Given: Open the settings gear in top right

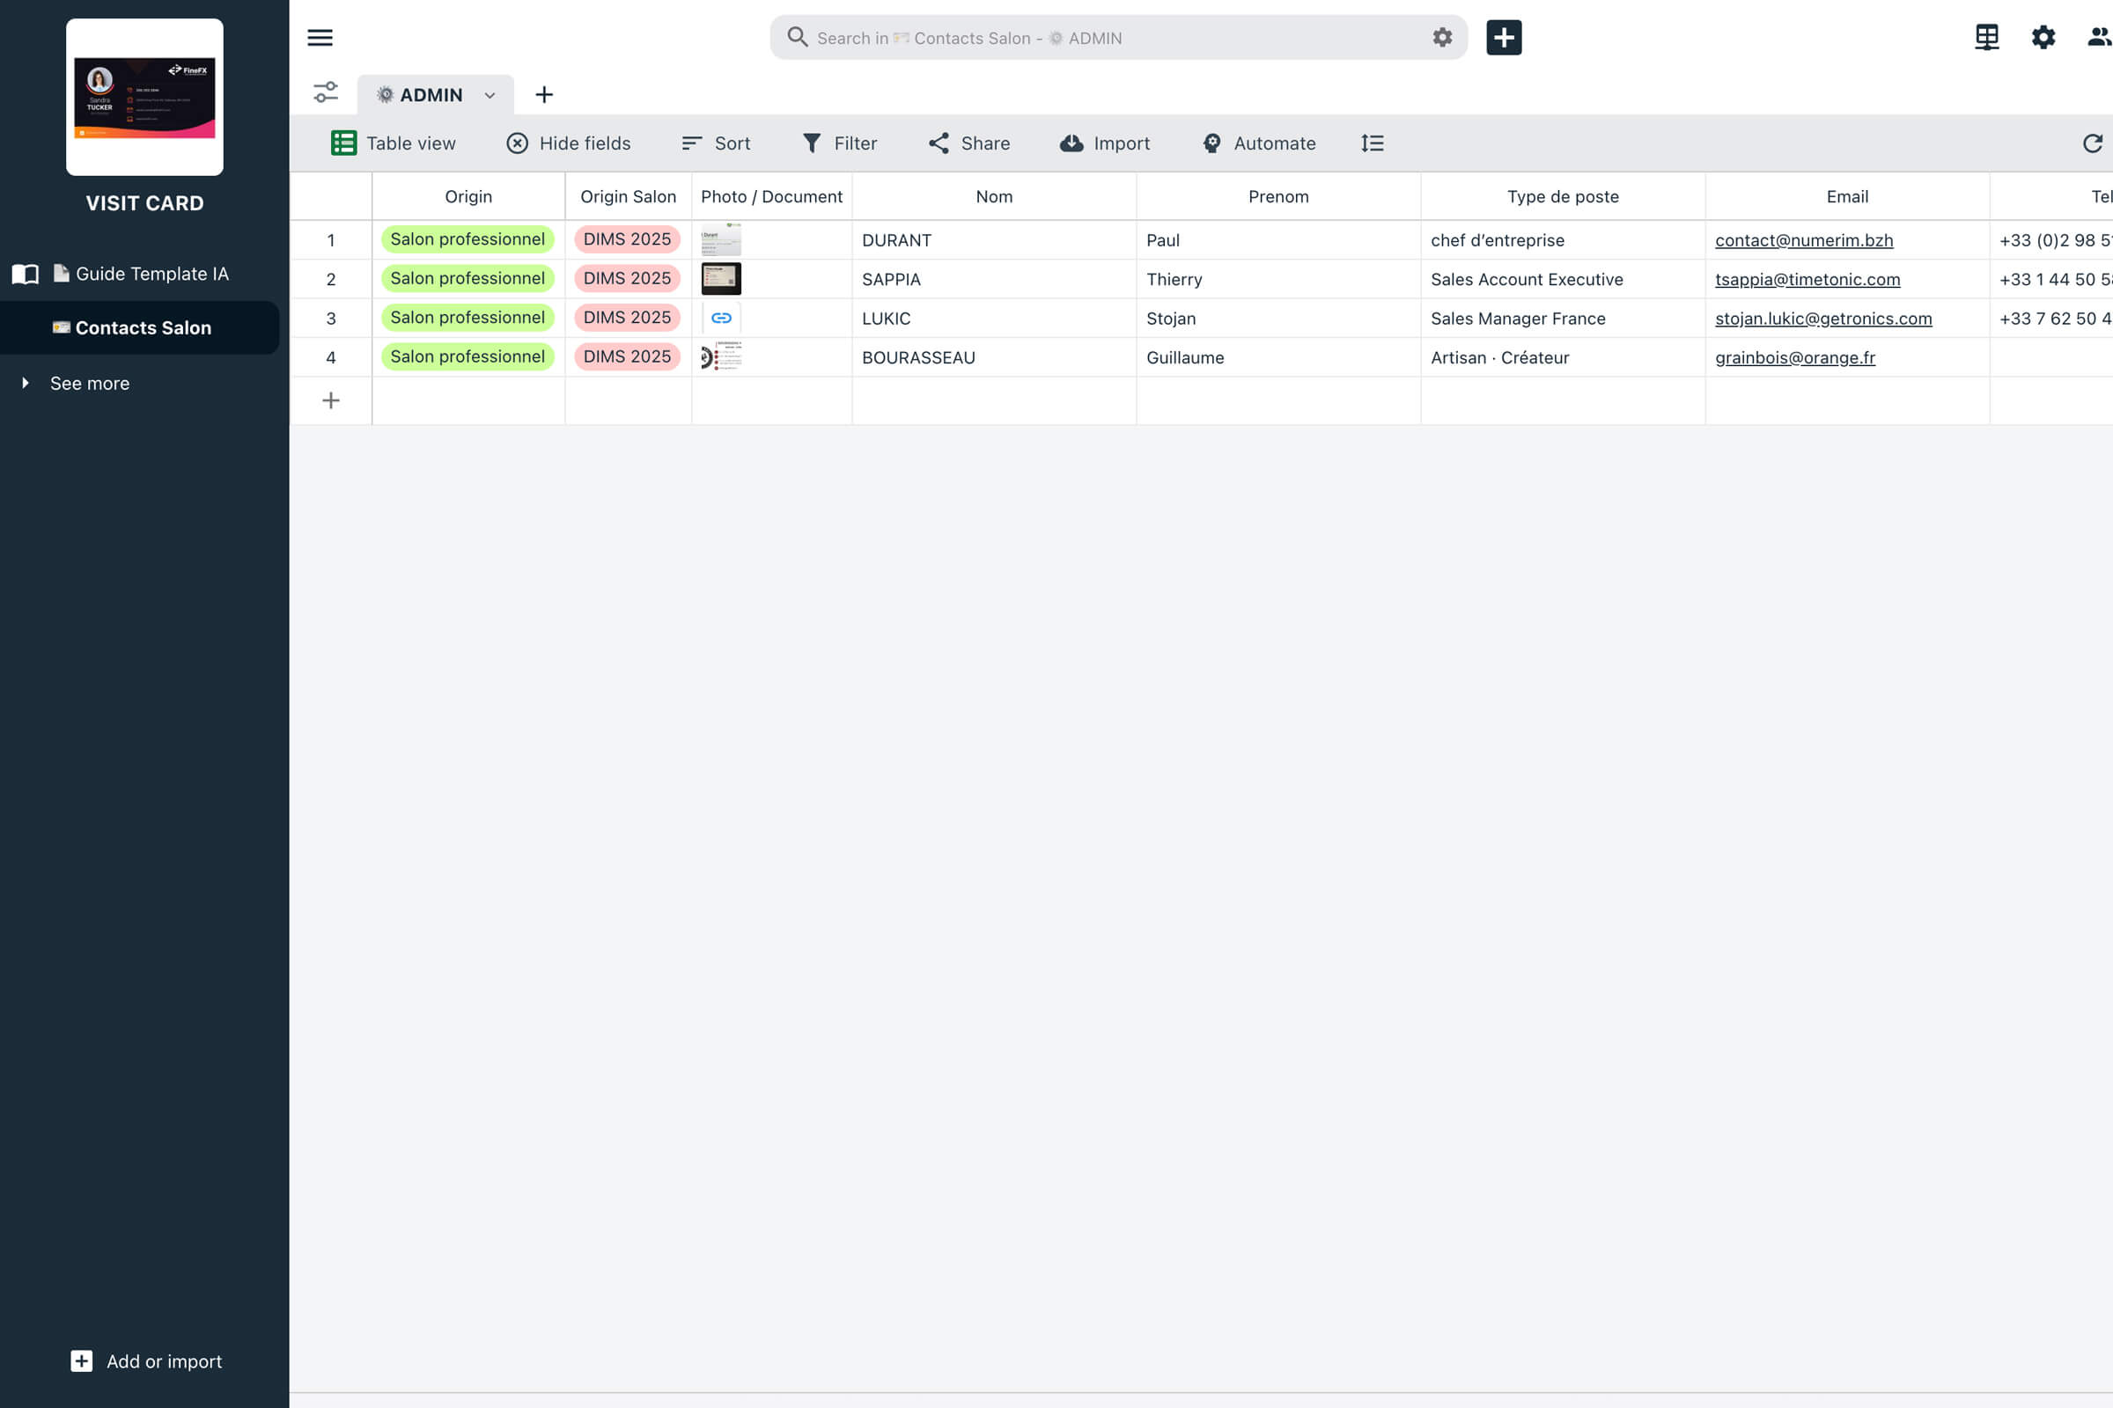Looking at the screenshot, I should pos(2043,38).
